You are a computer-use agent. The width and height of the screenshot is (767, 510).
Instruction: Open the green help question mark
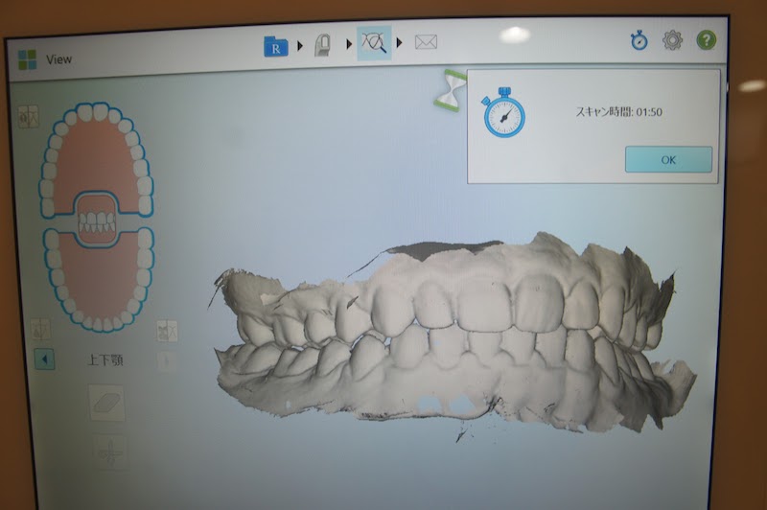click(707, 39)
